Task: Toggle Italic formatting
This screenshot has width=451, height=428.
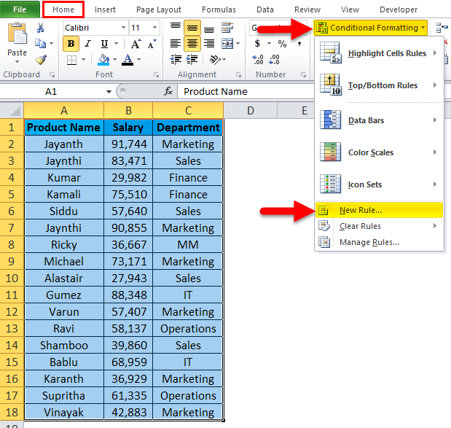Action: pyautogui.click(x=87, y=44)
